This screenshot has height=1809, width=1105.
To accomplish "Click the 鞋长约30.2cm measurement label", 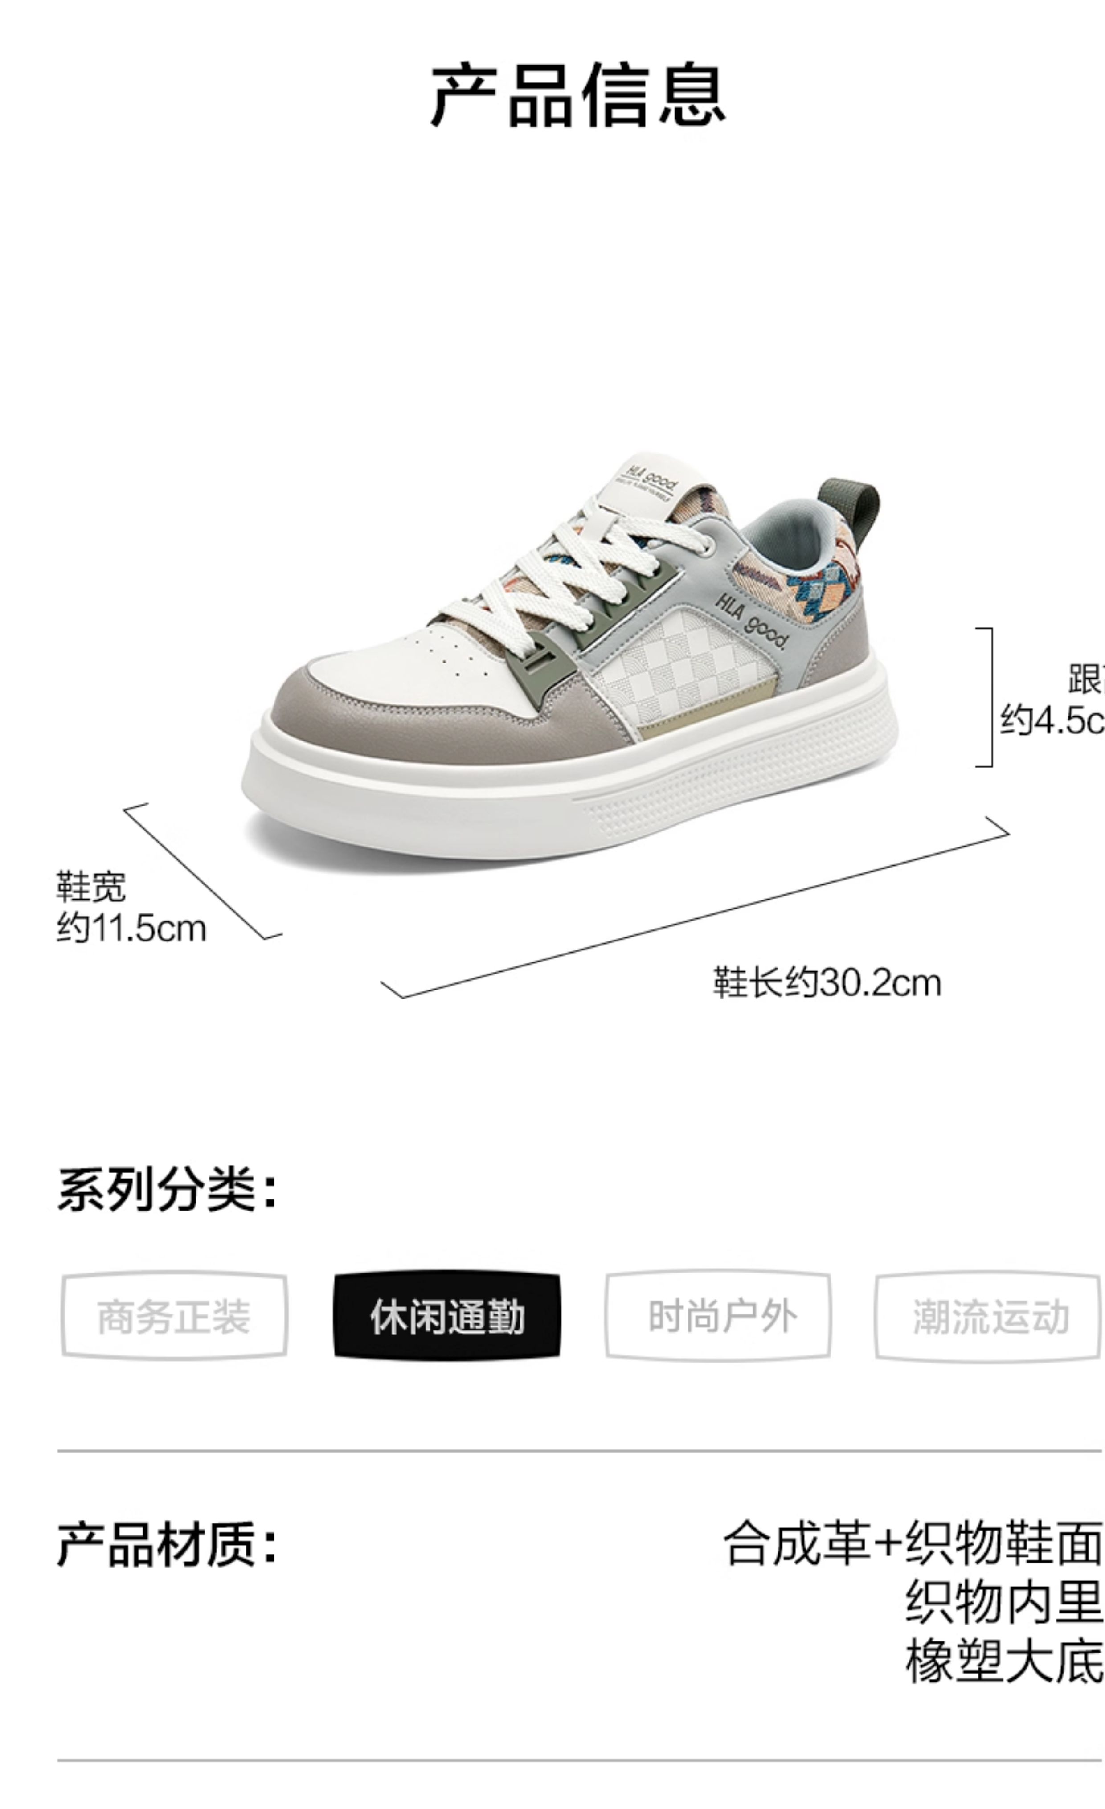I will [x=827, y=983].
